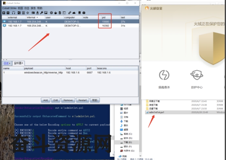This screenshot has width=226, height=160.
Task: Click the headphones Listeners toolbar icon
Action: pos(13,13)
